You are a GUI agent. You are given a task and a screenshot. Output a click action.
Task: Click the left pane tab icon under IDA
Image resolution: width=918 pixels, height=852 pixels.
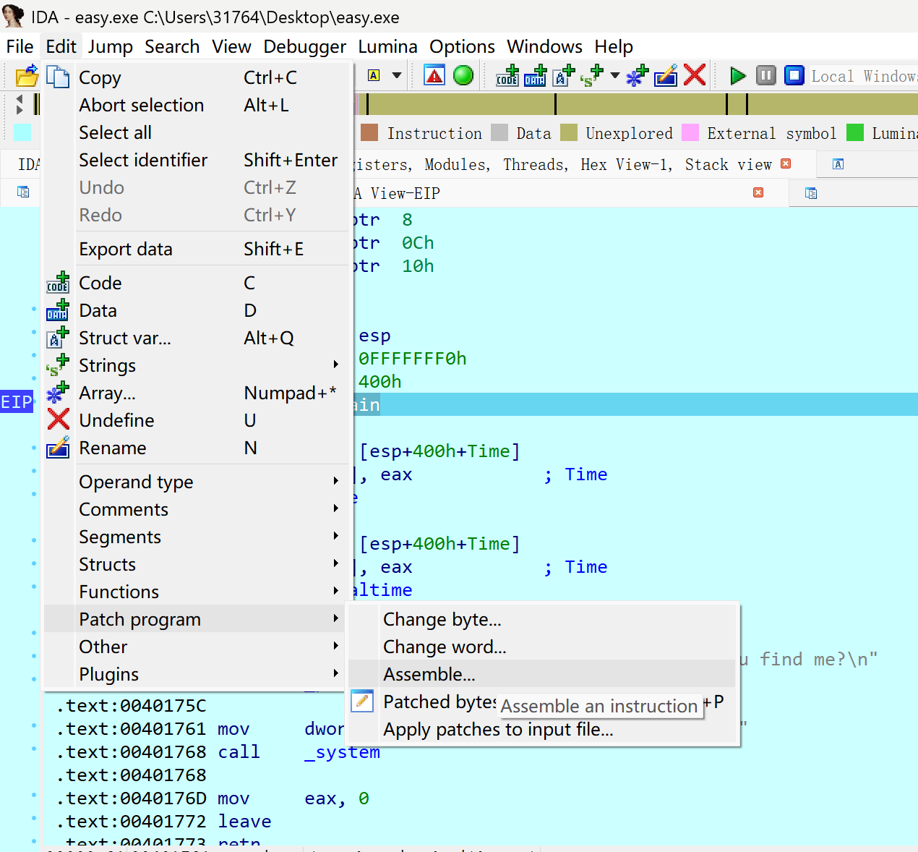coord(23,192)
